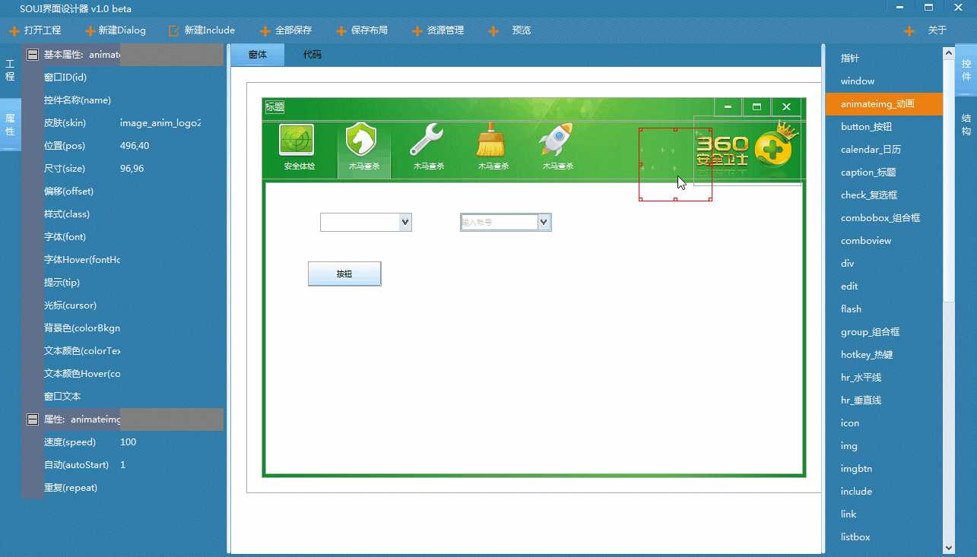Select the link control
This screenshot has width=977, height=557.
coord(883,514)
